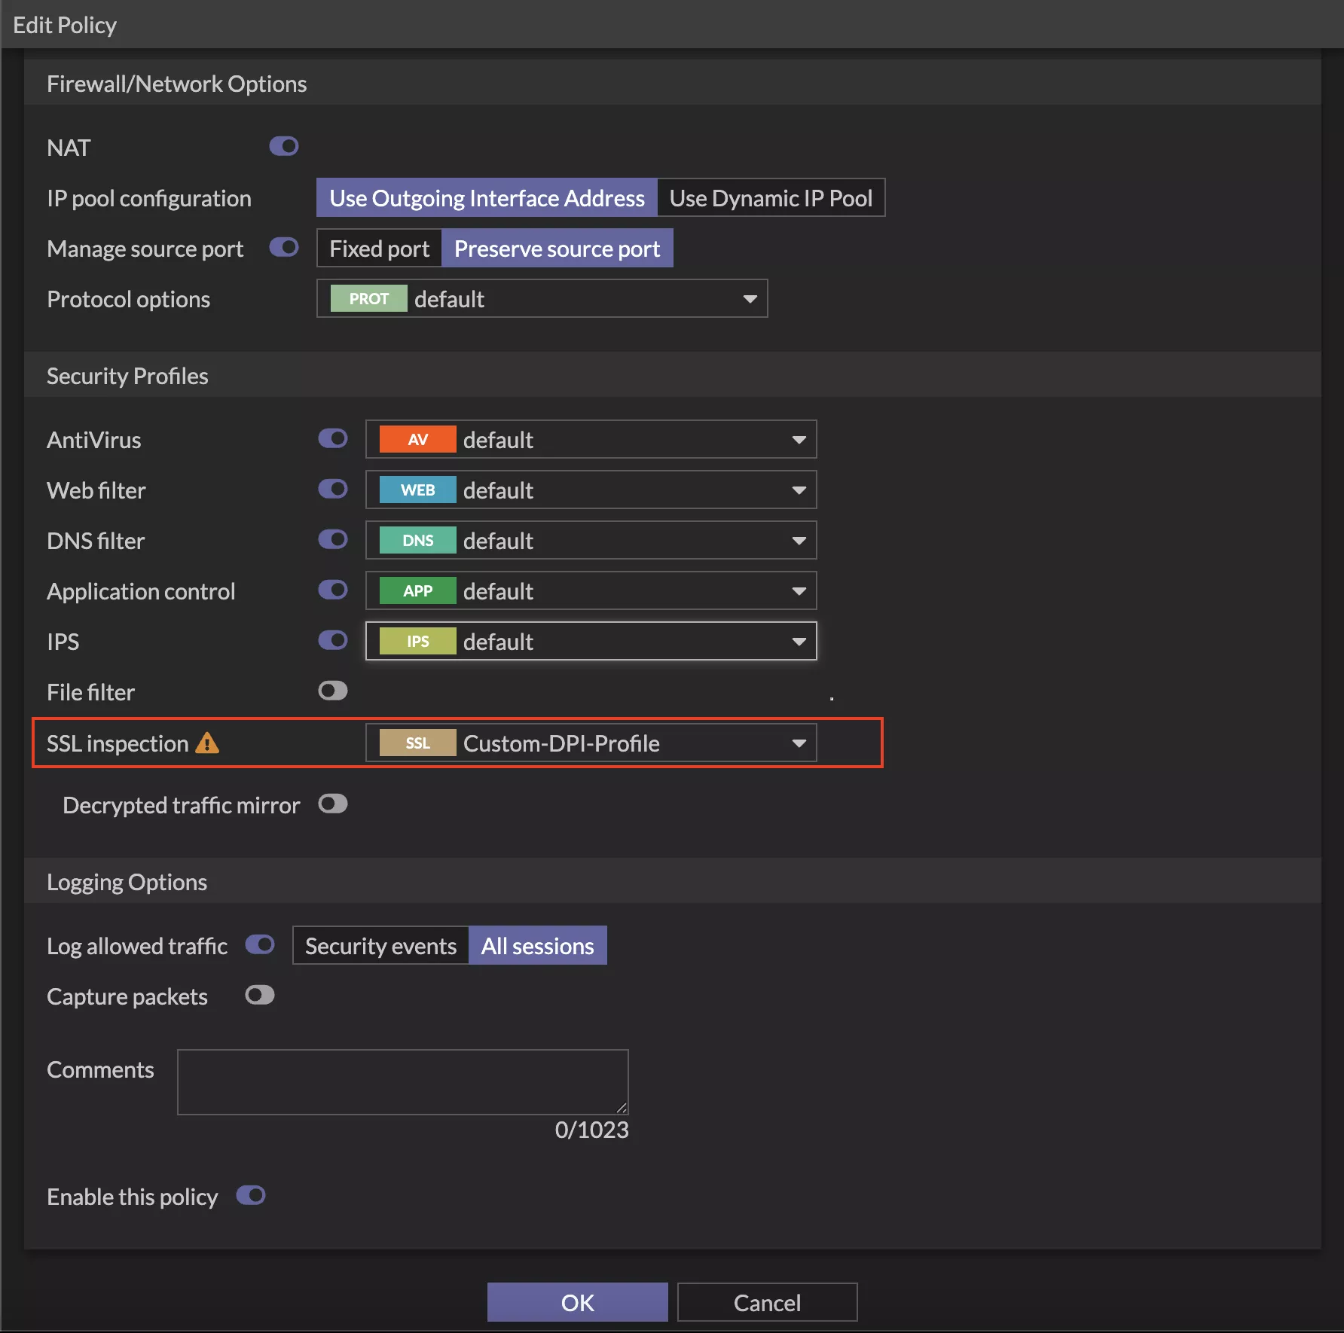Click the green APP badge icon

pos(418,590)
